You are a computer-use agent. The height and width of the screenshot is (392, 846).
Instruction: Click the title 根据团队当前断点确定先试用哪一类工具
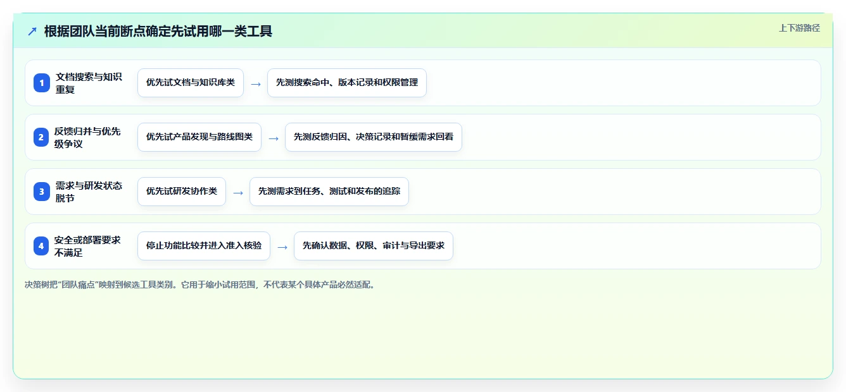tap(158, 32)
